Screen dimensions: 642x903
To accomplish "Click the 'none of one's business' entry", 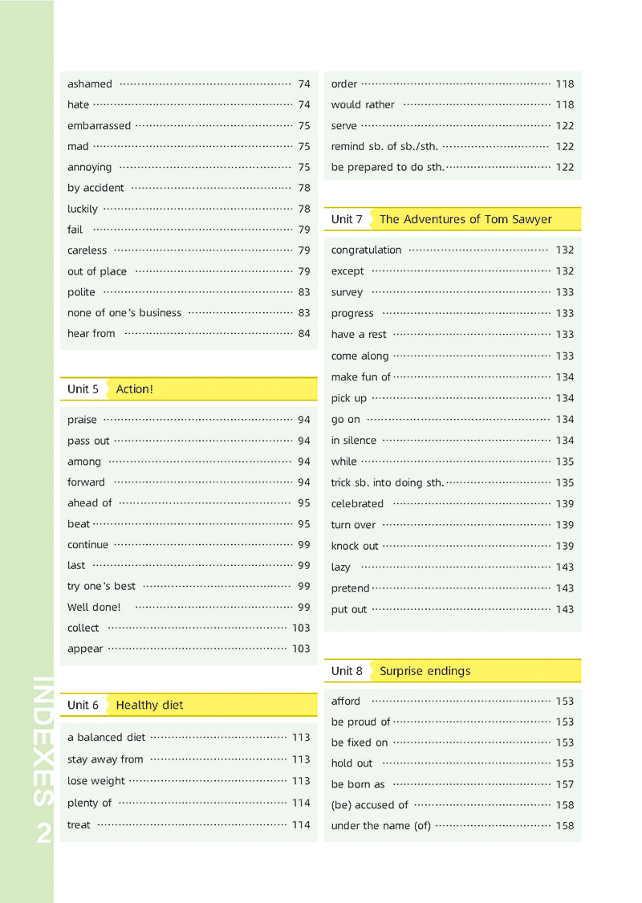I will pyautogui.click(x=124, y=313).
